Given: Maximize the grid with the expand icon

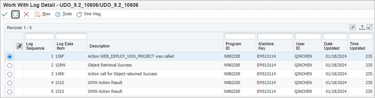Looking at the screenshot, I should [x=369, y=27].
